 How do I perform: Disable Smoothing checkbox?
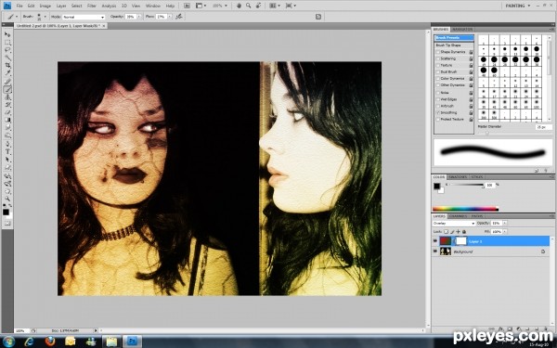437,112
